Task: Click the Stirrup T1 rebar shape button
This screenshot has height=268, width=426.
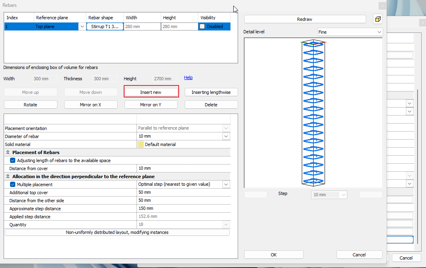Action: point(105,26)
